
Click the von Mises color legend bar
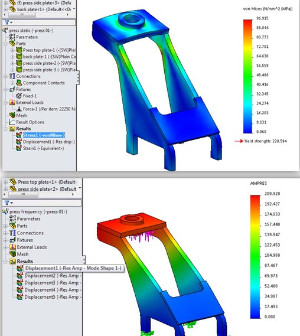point(247,77)
